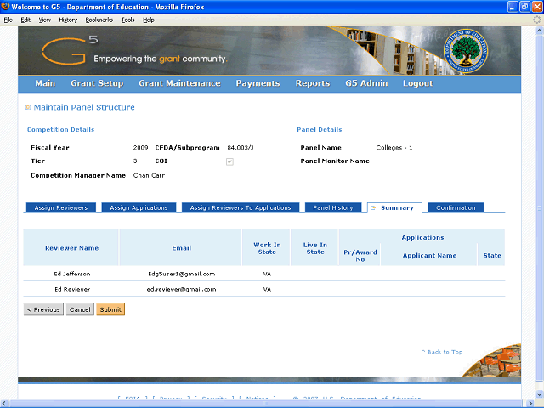Viewport: 544px width, 408px height.
Task: Open the Edit menu
Action: 25,20
